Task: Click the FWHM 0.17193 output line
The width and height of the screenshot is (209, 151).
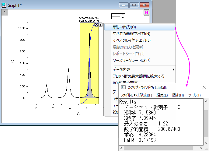Action: coord(140,140)
